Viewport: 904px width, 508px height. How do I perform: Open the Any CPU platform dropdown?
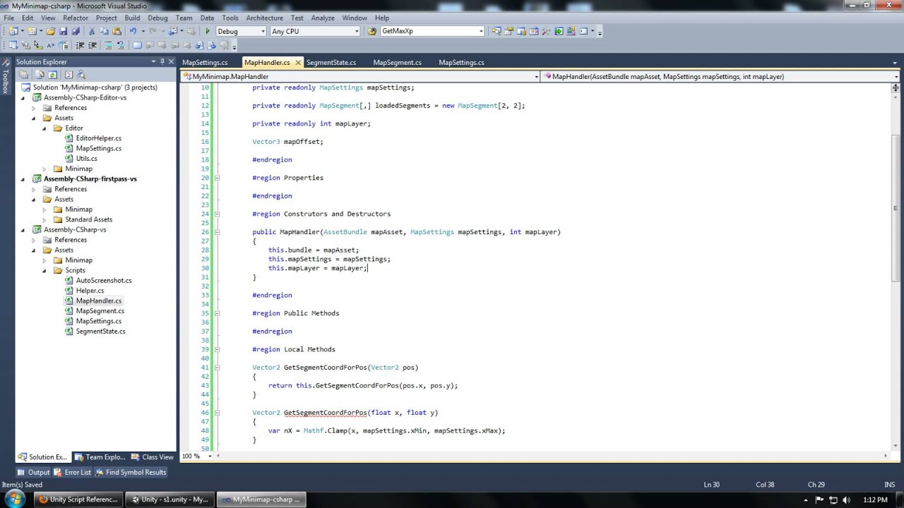pyautogui.click(x=357, y=31)
